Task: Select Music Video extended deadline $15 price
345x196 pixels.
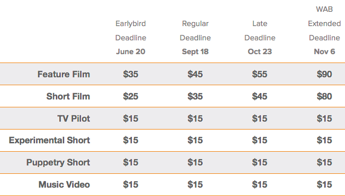Action: click(x=324, y=184)
